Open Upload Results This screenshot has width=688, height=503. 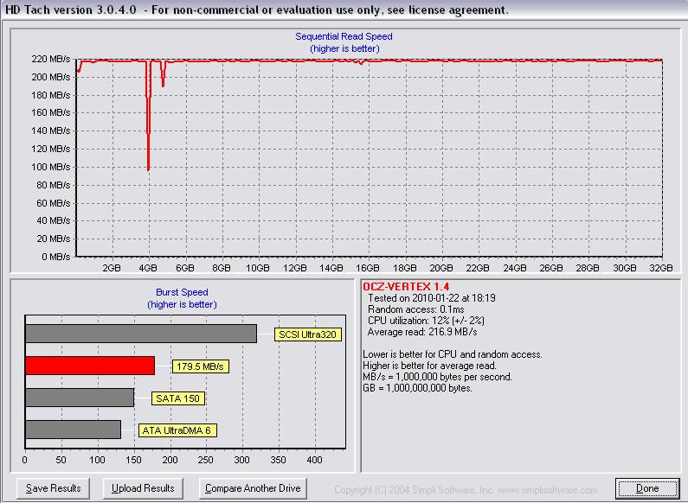tap(143, 488)
